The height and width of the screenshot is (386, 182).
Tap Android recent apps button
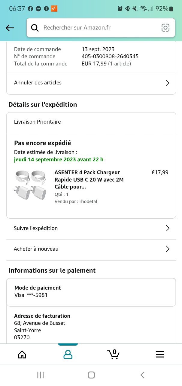tap(41, 375)
